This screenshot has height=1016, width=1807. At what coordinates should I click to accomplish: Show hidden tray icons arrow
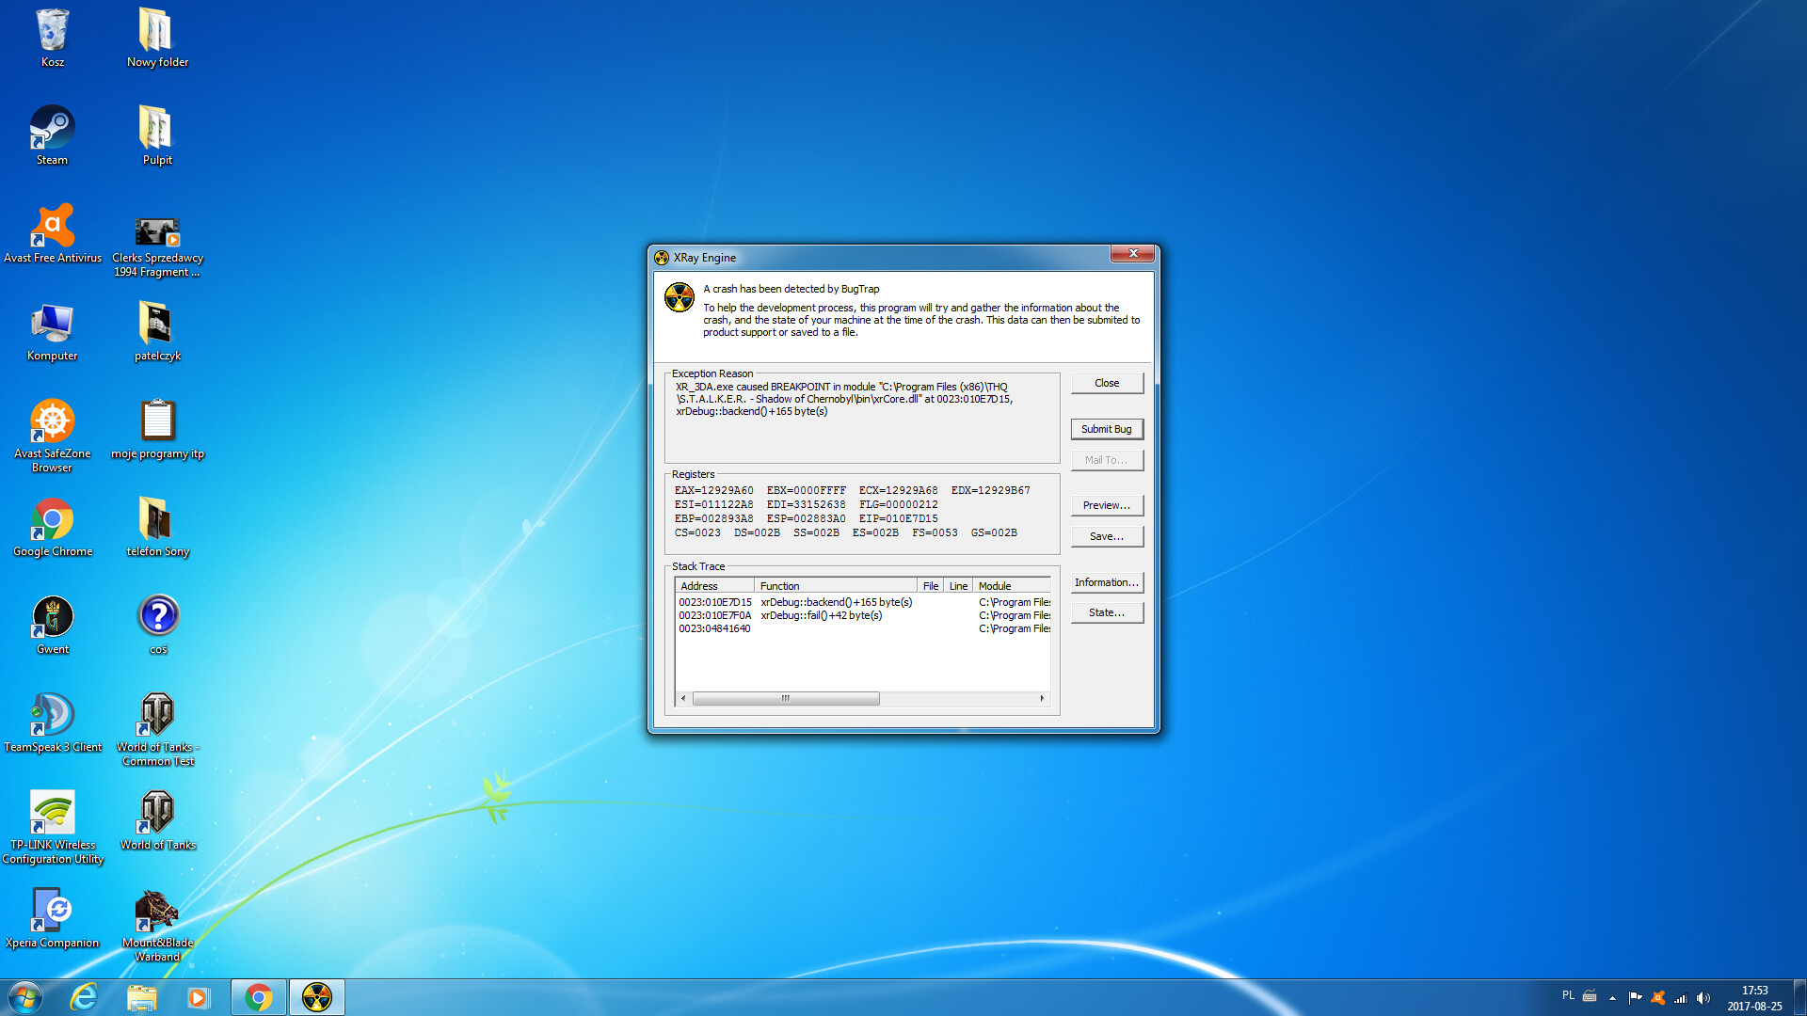(x=1612, y=997)
